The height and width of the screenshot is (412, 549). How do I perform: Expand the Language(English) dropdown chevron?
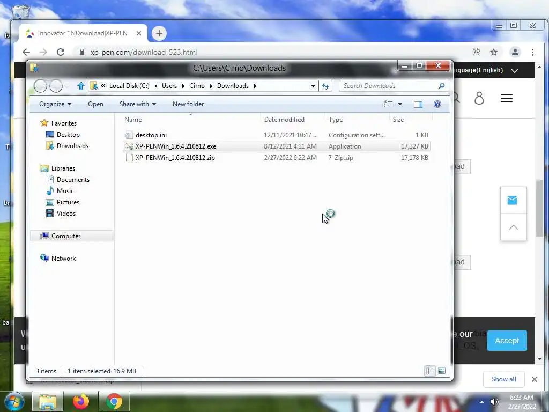point(514,70)
